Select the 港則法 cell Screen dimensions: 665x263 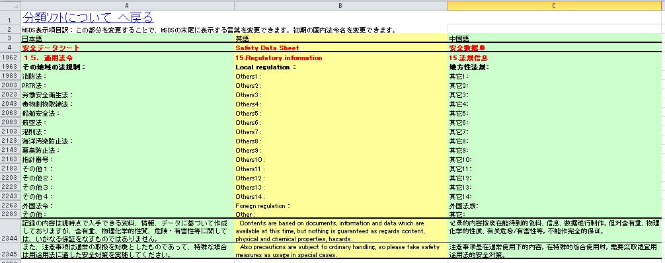[127, 132]
